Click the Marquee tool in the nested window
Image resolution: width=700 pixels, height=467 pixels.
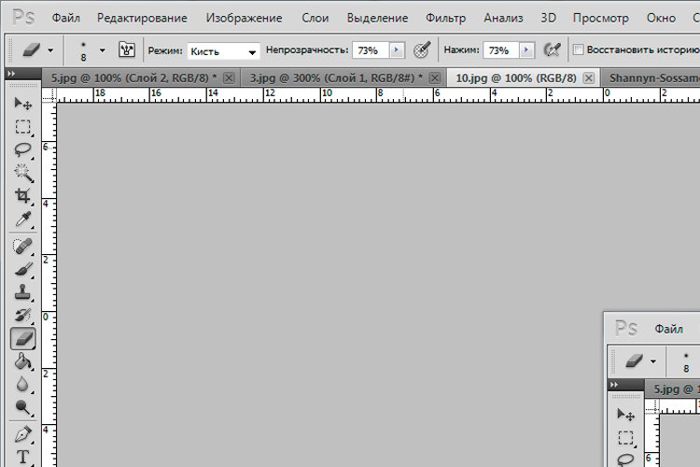click(625, 438)
